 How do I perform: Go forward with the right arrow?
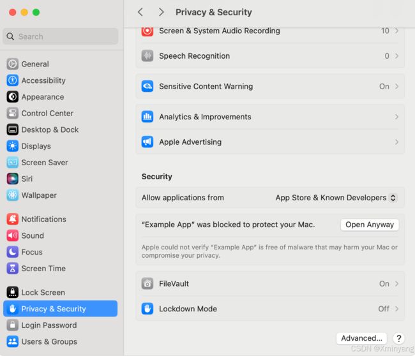tap(161, 12)
